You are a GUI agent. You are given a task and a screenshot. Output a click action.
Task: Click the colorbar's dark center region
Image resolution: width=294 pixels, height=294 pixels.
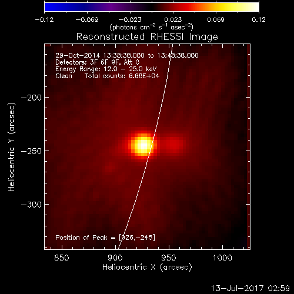152,7
